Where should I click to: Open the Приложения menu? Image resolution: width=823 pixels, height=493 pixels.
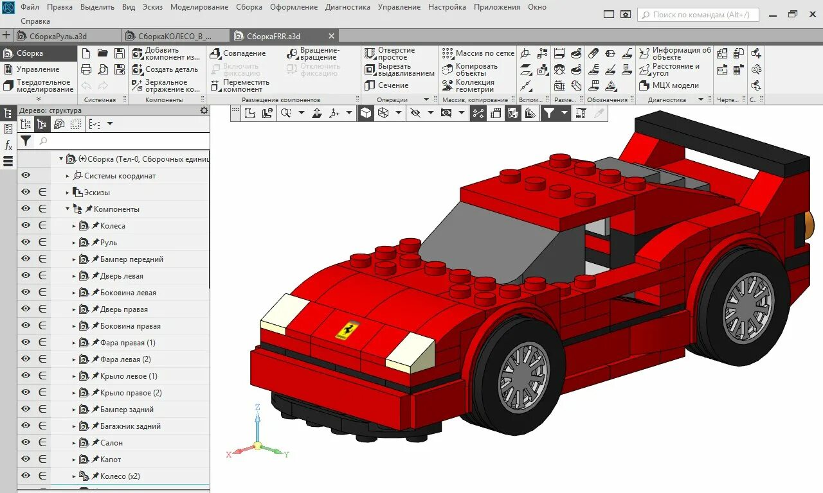point(497,7)
